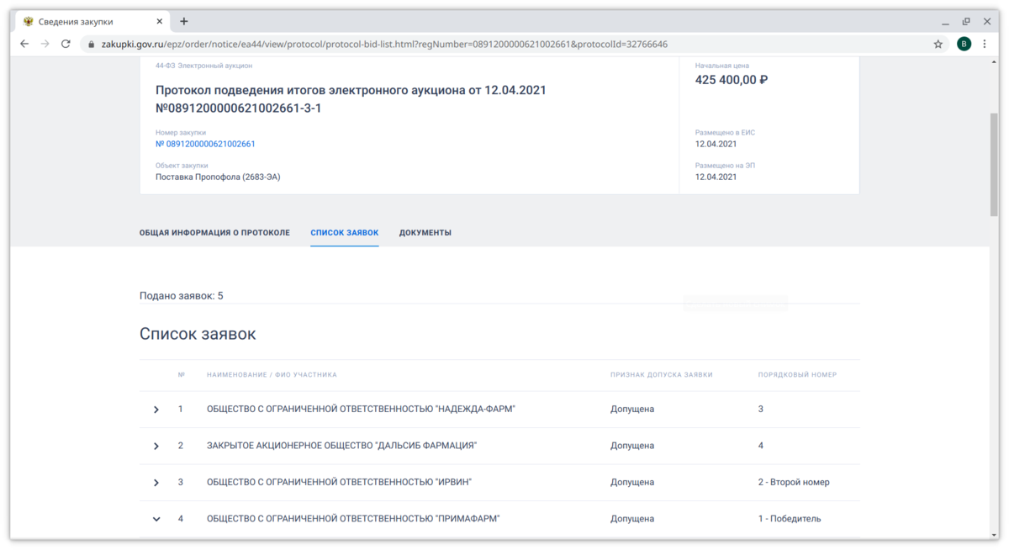Go back to the previous page

[x=24, y=44]
